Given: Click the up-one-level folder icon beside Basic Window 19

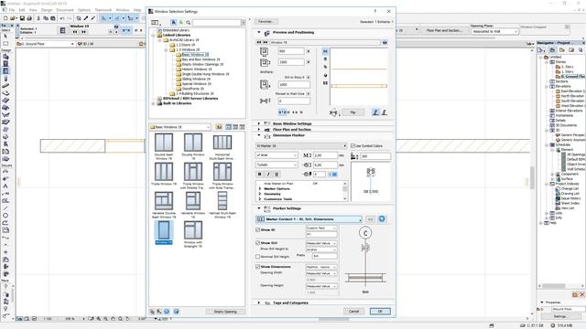Looking at the screenshot, I should (219, 127).
